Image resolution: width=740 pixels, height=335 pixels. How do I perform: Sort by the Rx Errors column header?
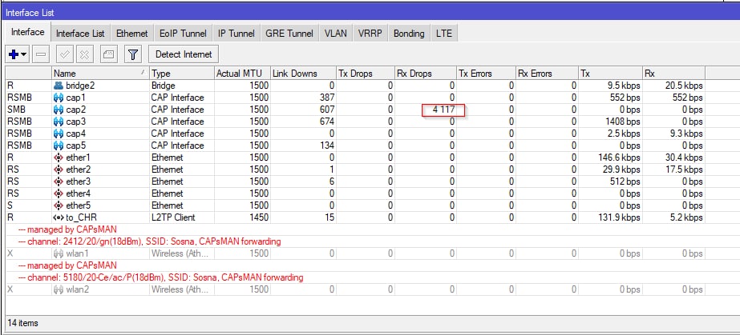[547, 74]
